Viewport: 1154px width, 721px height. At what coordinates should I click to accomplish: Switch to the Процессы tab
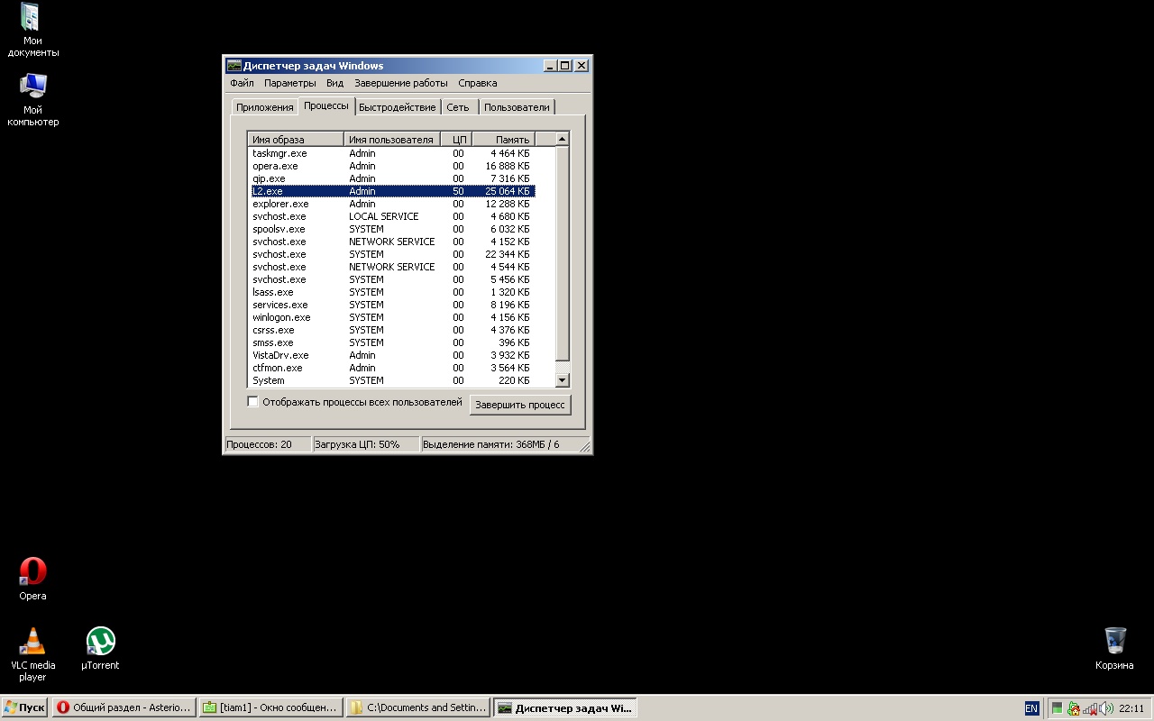[326, 105]
